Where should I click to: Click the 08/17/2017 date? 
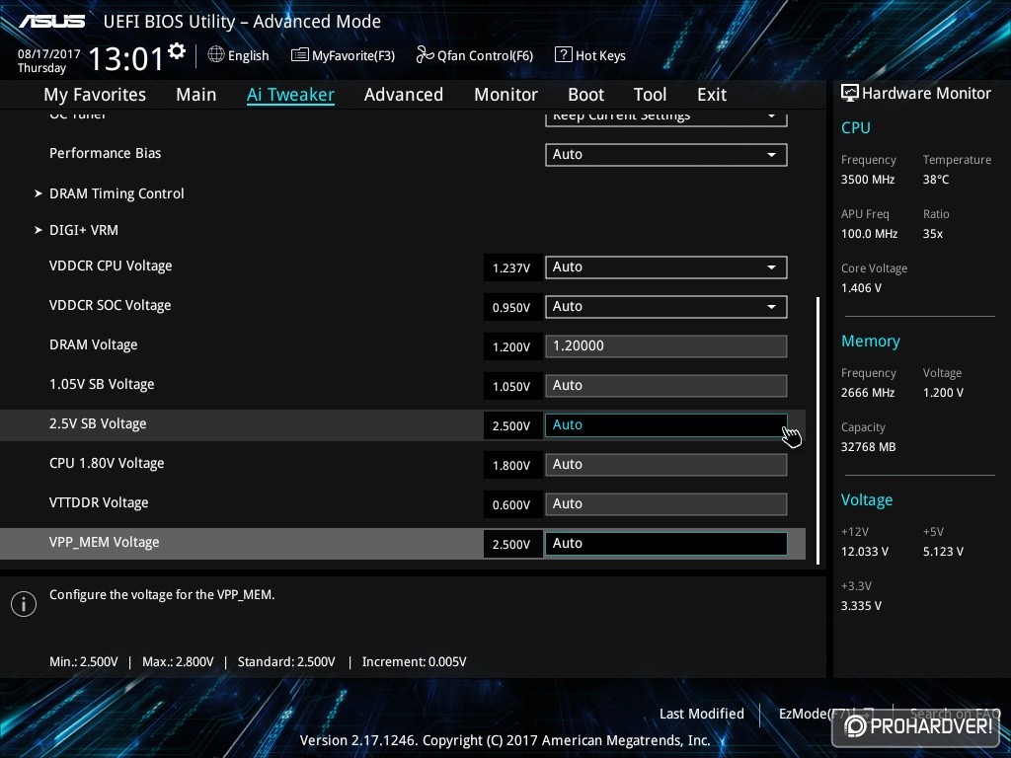(49, 54)
